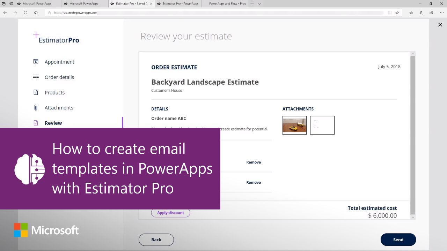447x251 pixels.
Task: Open the tab preview dropdown chevron
Action: coord(259,4)
